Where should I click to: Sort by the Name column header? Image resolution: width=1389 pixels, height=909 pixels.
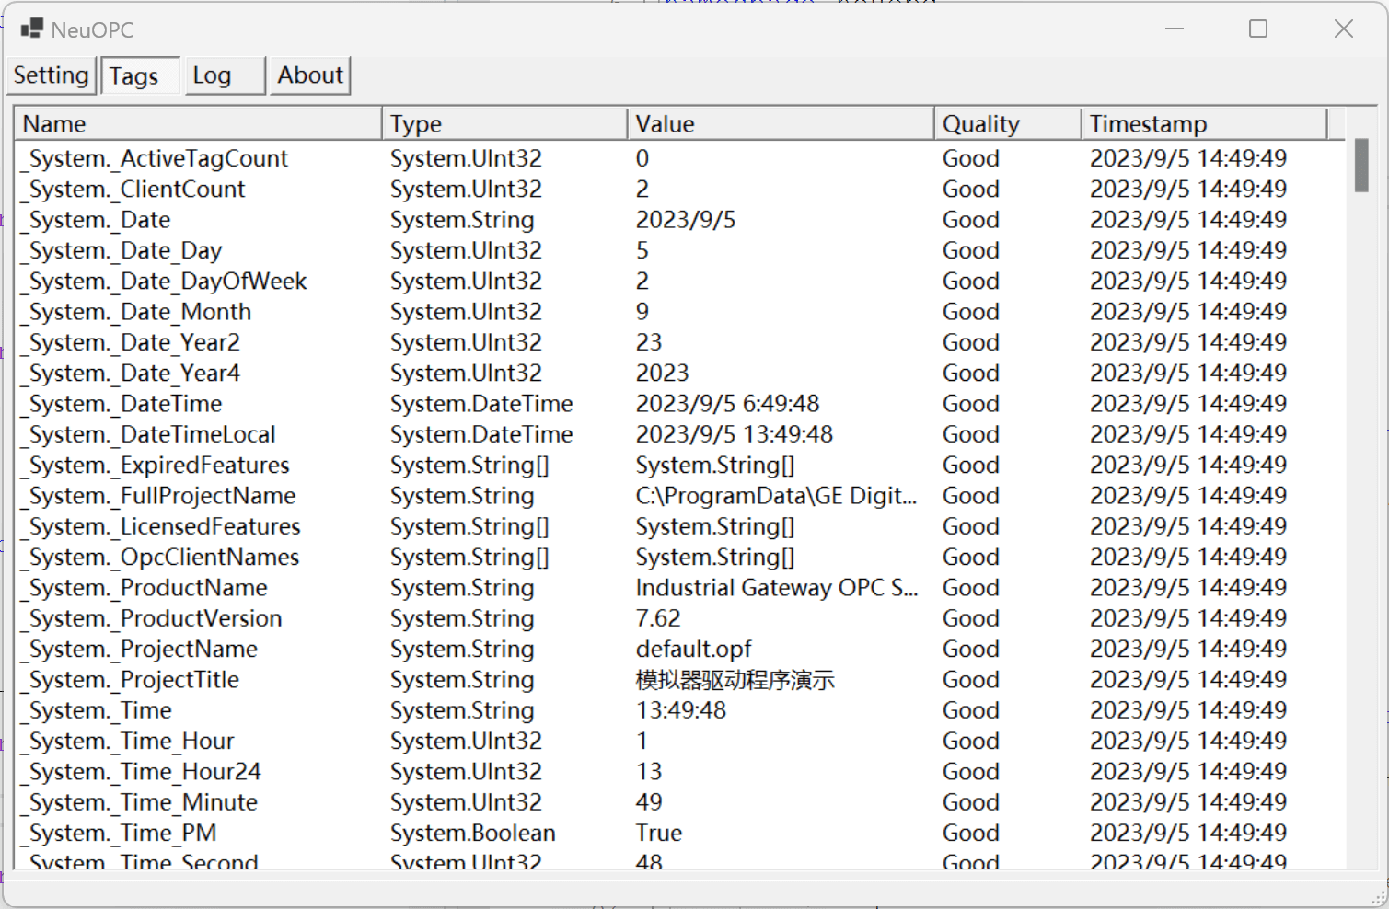197,124
